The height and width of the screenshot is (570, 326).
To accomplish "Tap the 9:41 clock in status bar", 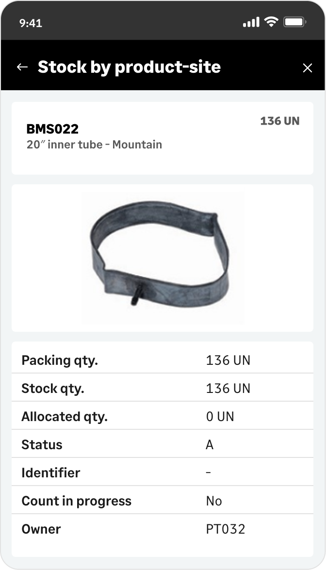I will coord(31,23).
